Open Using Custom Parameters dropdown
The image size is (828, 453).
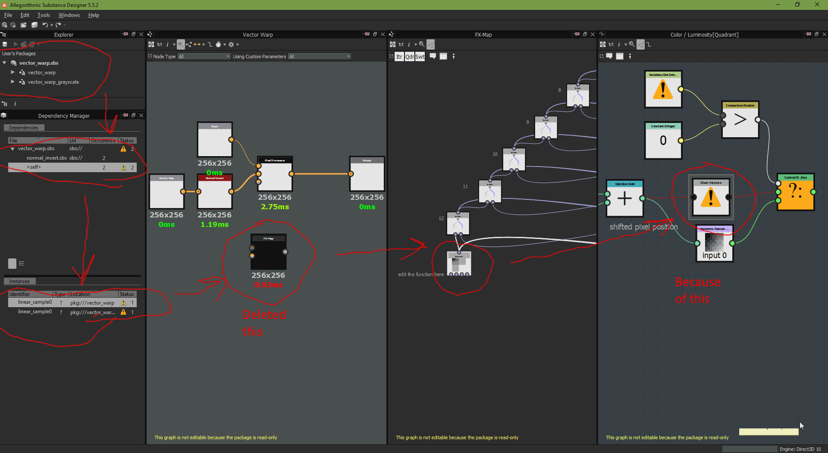pos(320,57)
